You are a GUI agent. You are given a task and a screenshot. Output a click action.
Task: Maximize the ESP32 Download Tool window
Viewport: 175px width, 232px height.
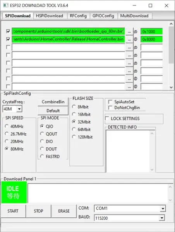(x=150, y=6)
